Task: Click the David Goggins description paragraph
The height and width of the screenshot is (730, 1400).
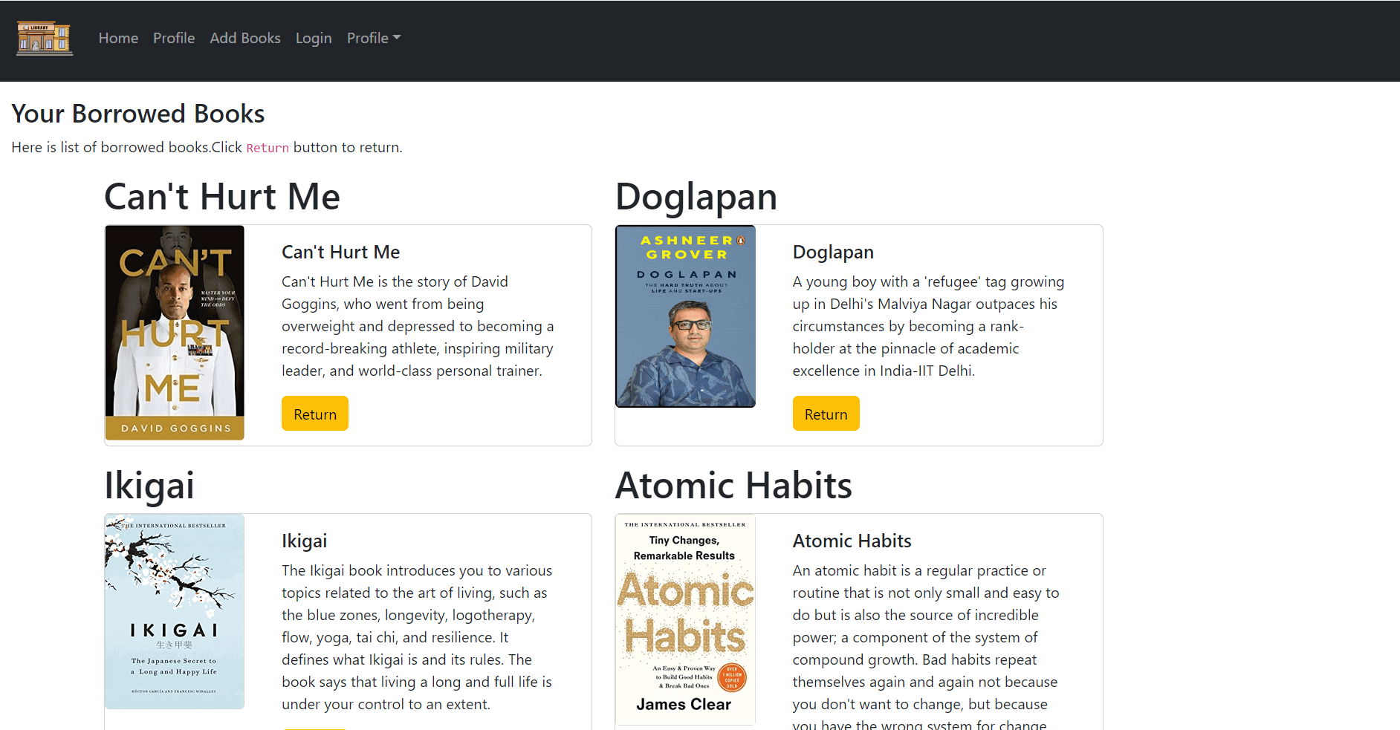Action: pos(418,326)
